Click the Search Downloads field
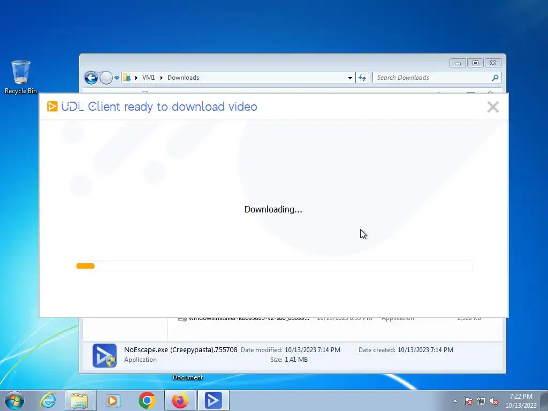The width and height of the screenshot is (548, 411). click(x=437, y=78)
